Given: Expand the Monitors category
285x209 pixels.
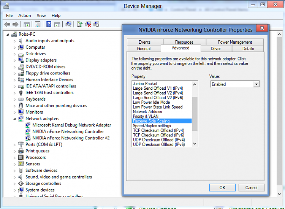Looking at the screenshot, I should tap(14, 112).
